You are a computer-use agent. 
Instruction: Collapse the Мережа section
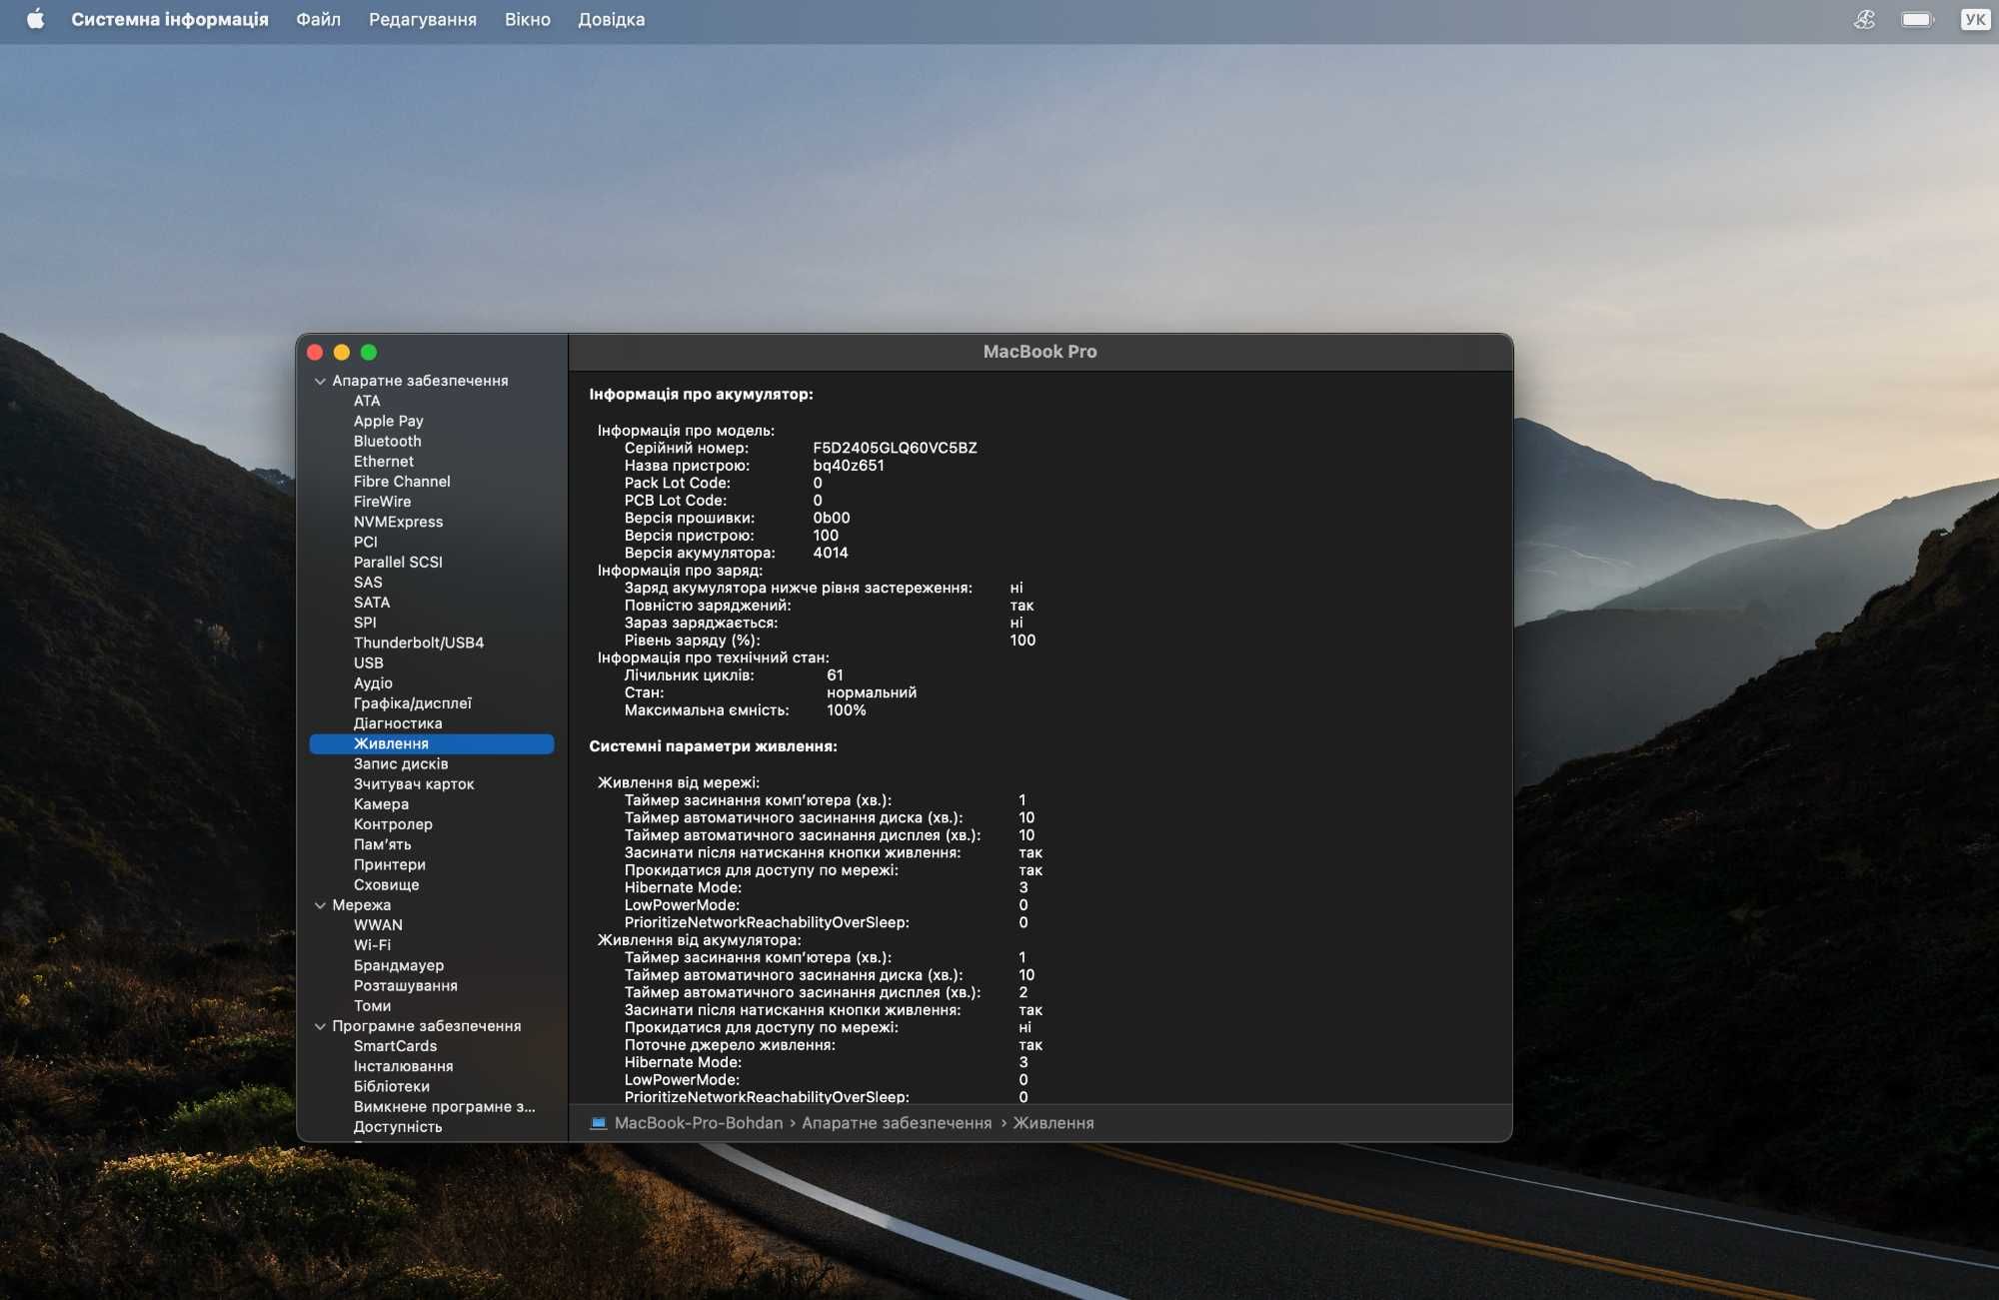(320, 905)
